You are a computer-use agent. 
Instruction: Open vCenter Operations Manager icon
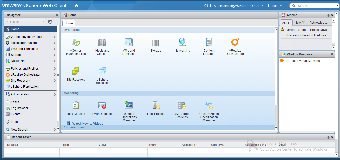[129, 105]
